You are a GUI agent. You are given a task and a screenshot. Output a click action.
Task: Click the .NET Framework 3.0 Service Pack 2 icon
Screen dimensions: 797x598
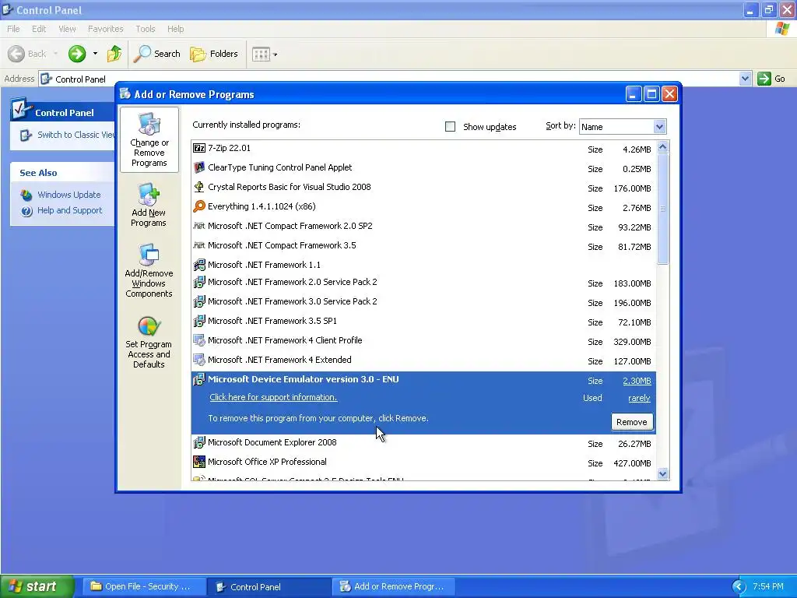[x=199, y=301]
